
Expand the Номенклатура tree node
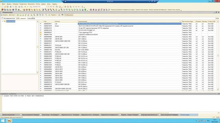pos(2,21)
